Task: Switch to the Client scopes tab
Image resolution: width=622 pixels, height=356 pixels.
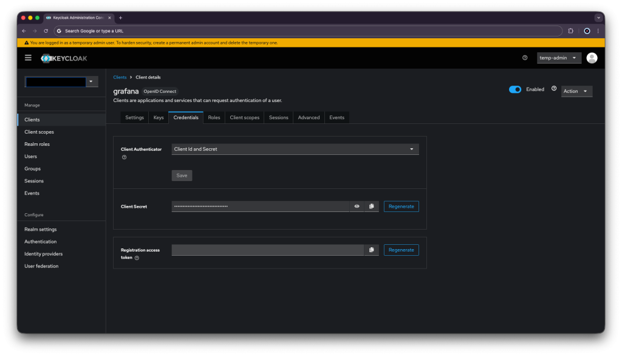Action: pos(244,117)
